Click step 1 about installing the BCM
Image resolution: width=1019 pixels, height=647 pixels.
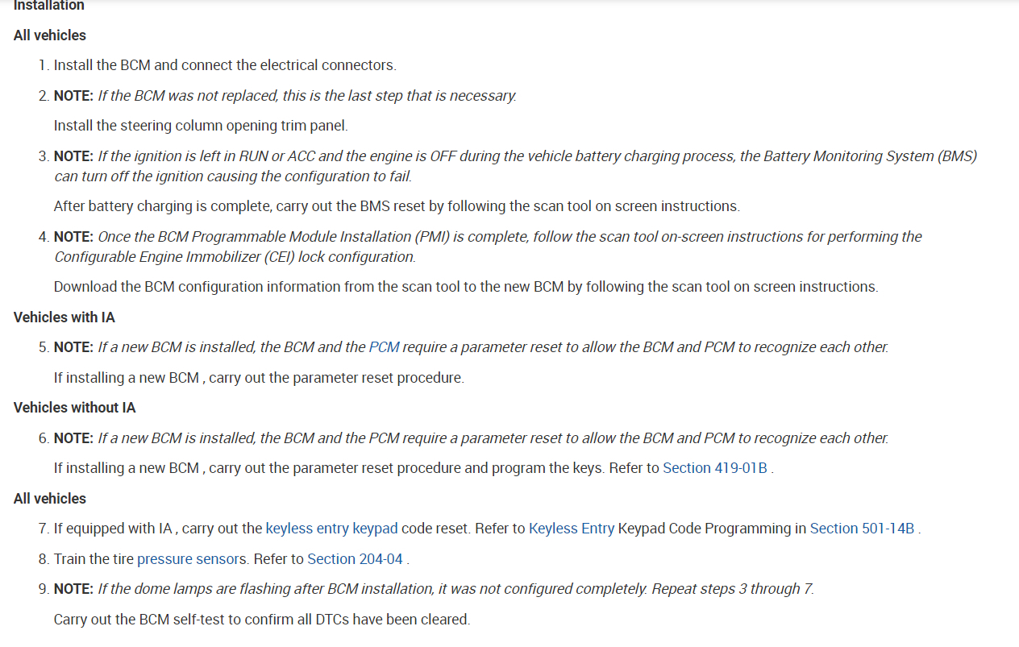click(x=225, y=65)
